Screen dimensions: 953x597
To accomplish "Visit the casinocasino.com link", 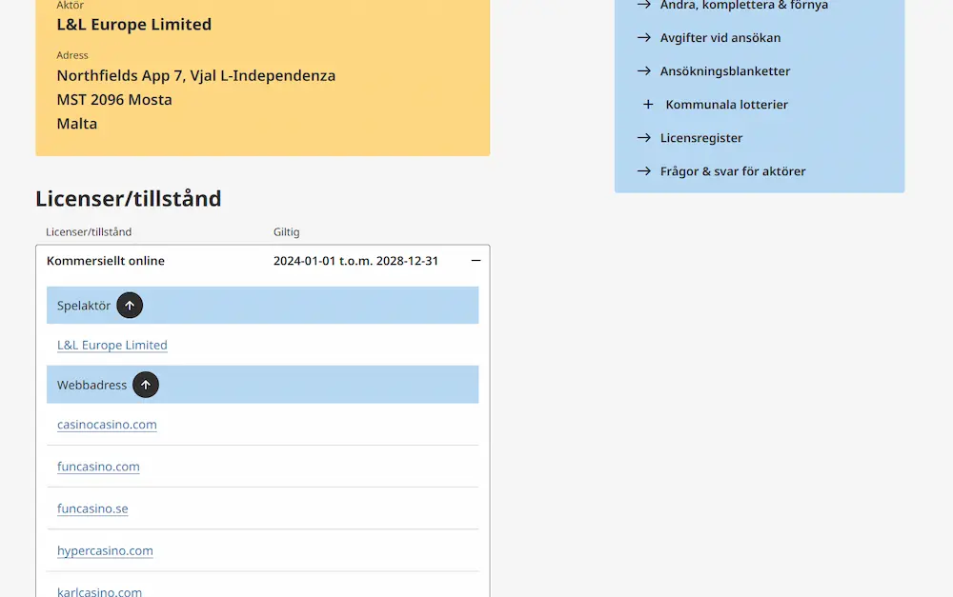I will [107, 425].
